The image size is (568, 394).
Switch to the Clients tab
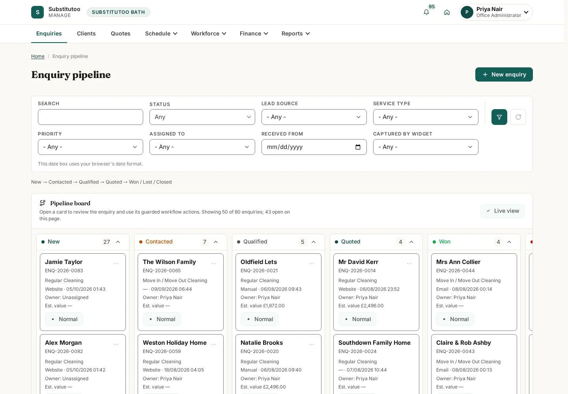click(x=86, y=33)
